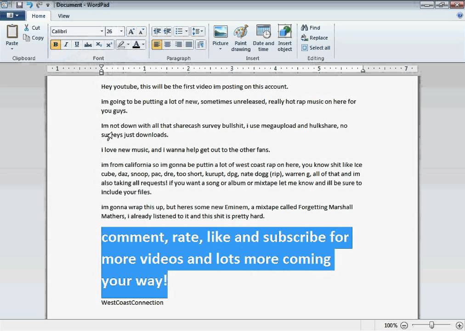
Task: Click the Copy button
Action: tap(34, 38)
